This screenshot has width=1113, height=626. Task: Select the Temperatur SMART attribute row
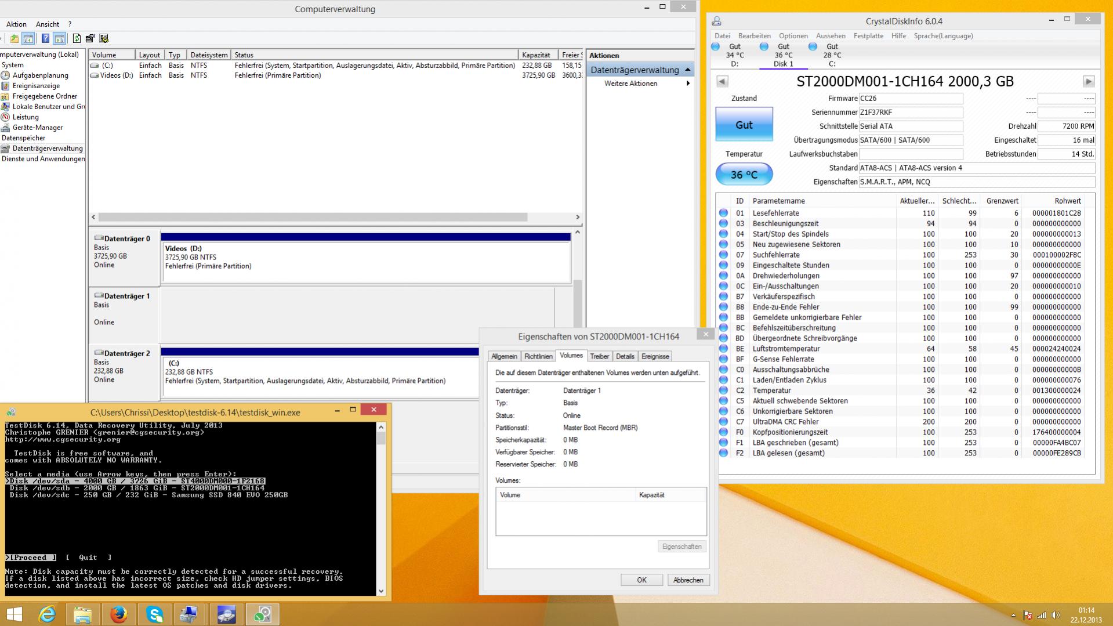(906, 390)
